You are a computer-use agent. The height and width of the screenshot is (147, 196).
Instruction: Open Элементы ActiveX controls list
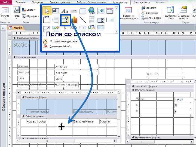point(57,46)
